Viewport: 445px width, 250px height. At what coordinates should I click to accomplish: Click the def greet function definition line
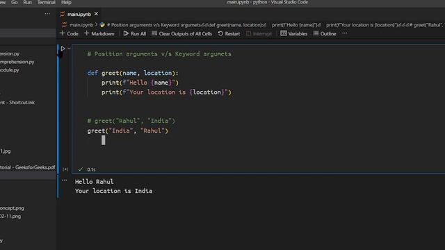pyautogui.click(x=133, y=73)
